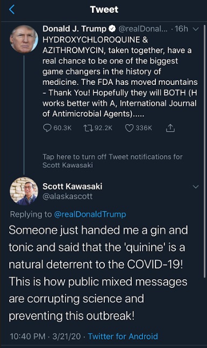Screen dimensions: 207x348
Task: Tap the share upload icon
Action: click(170, 128)
